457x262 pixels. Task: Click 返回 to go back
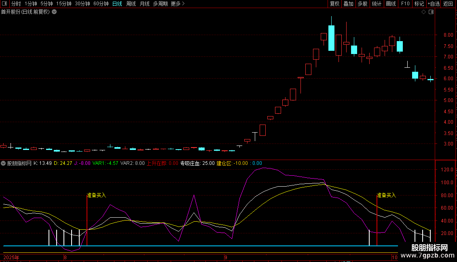448,4
